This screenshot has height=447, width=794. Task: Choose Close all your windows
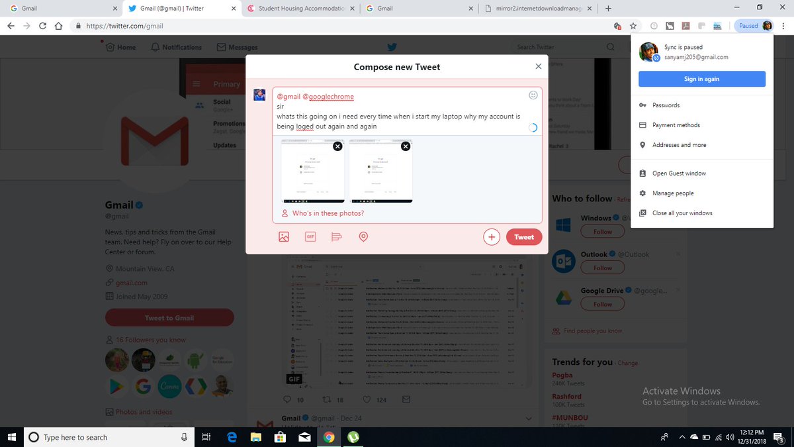pyautogui.click(x=701, y=213)
